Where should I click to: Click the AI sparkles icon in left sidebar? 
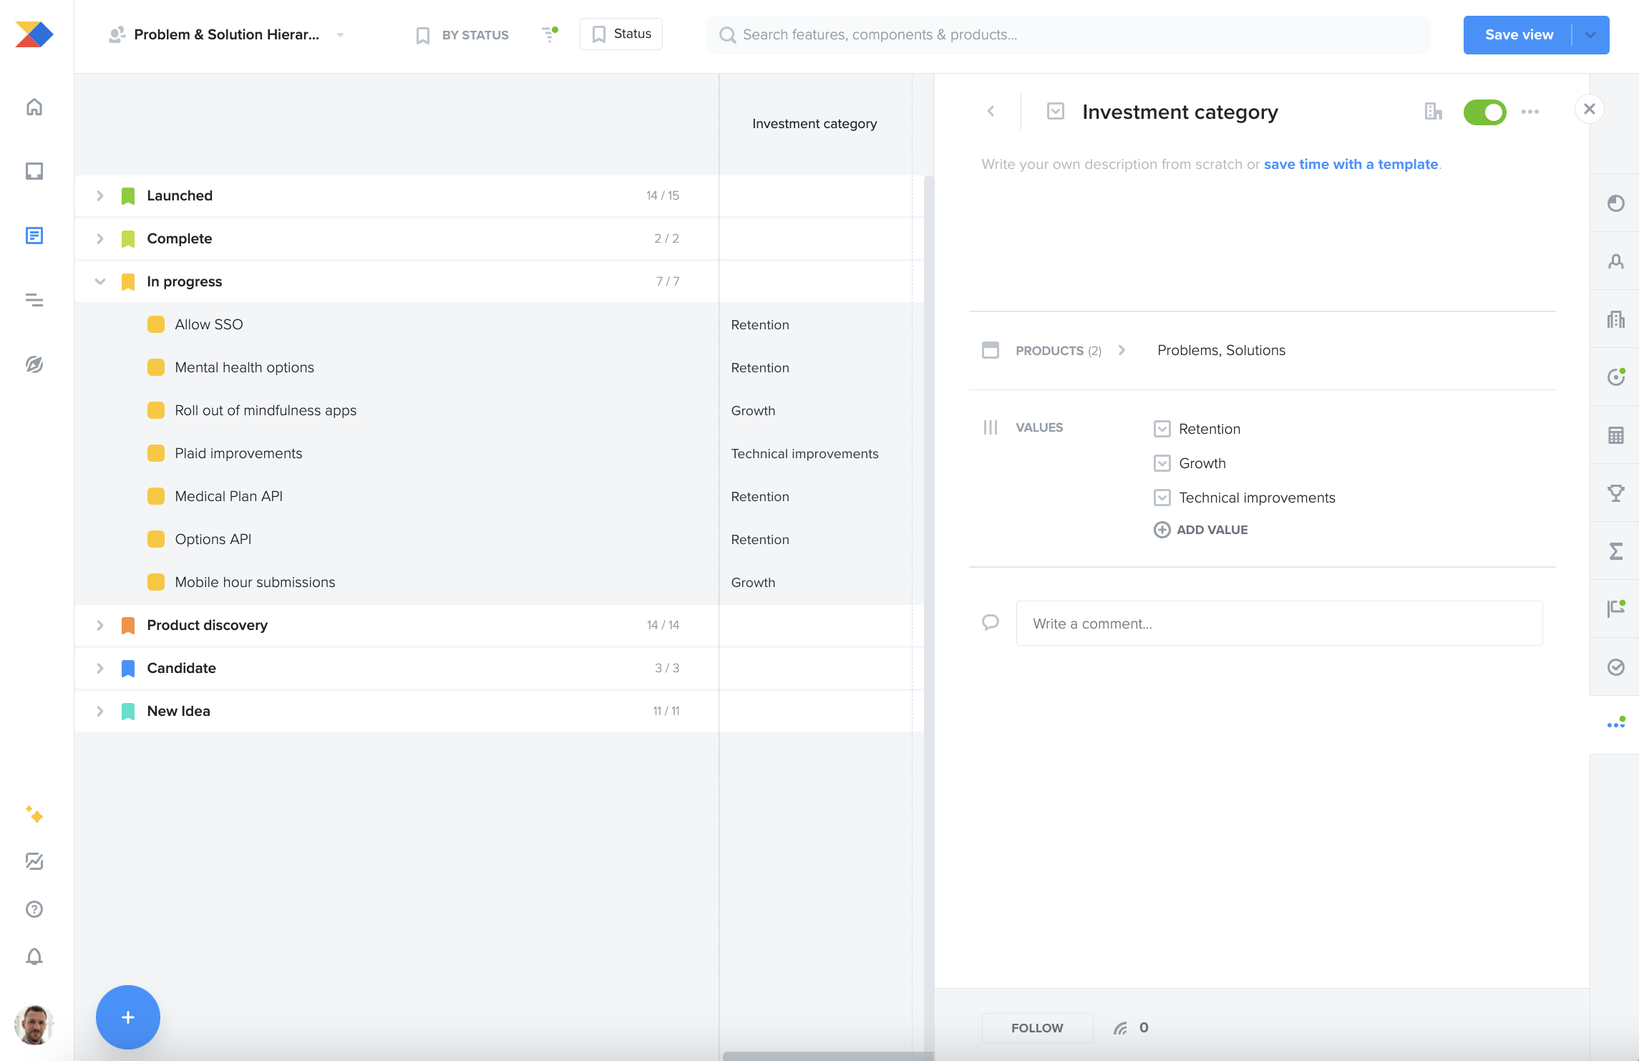[x=34, y=815]
